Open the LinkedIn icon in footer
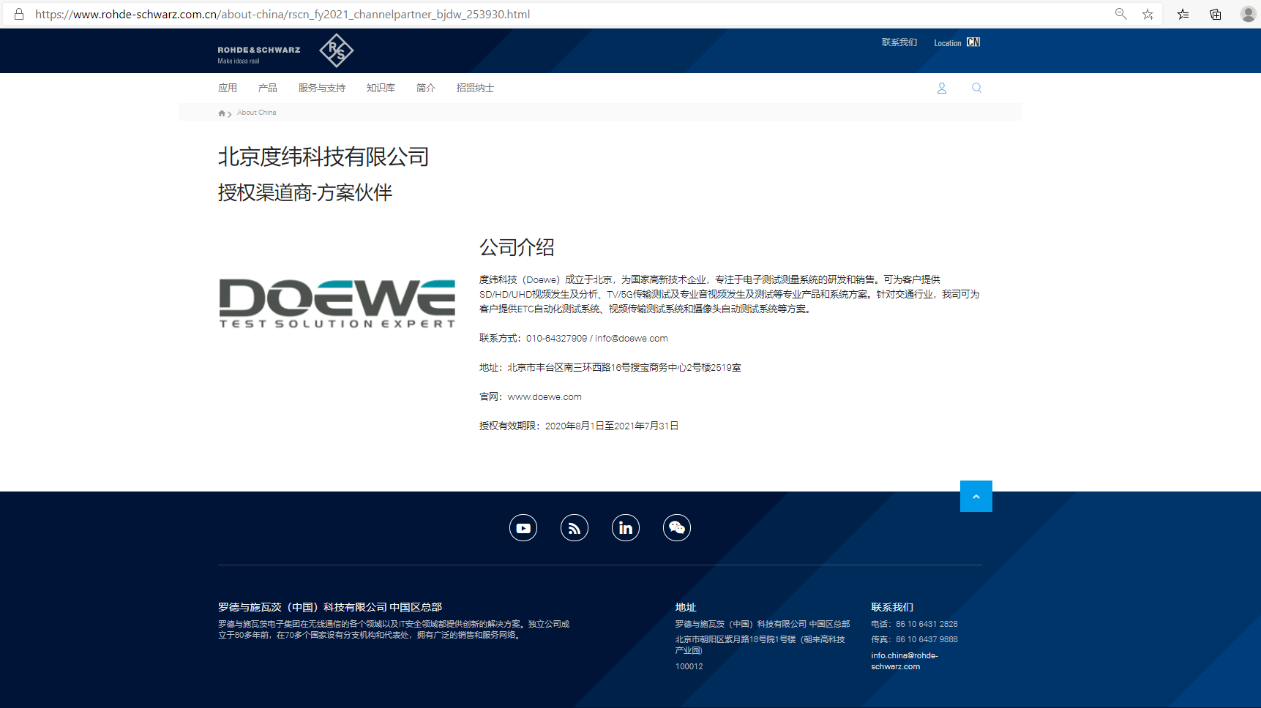1261x708 pixels. (x=626, y=528)
